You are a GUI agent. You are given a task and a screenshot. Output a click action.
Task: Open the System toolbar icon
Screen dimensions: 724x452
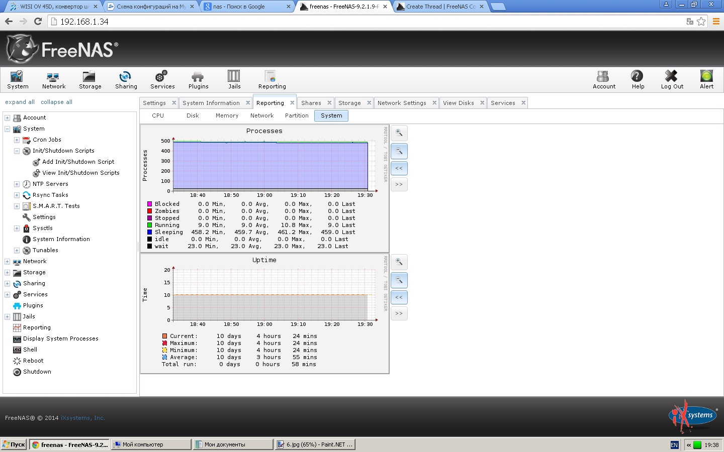tap(18, 79)
